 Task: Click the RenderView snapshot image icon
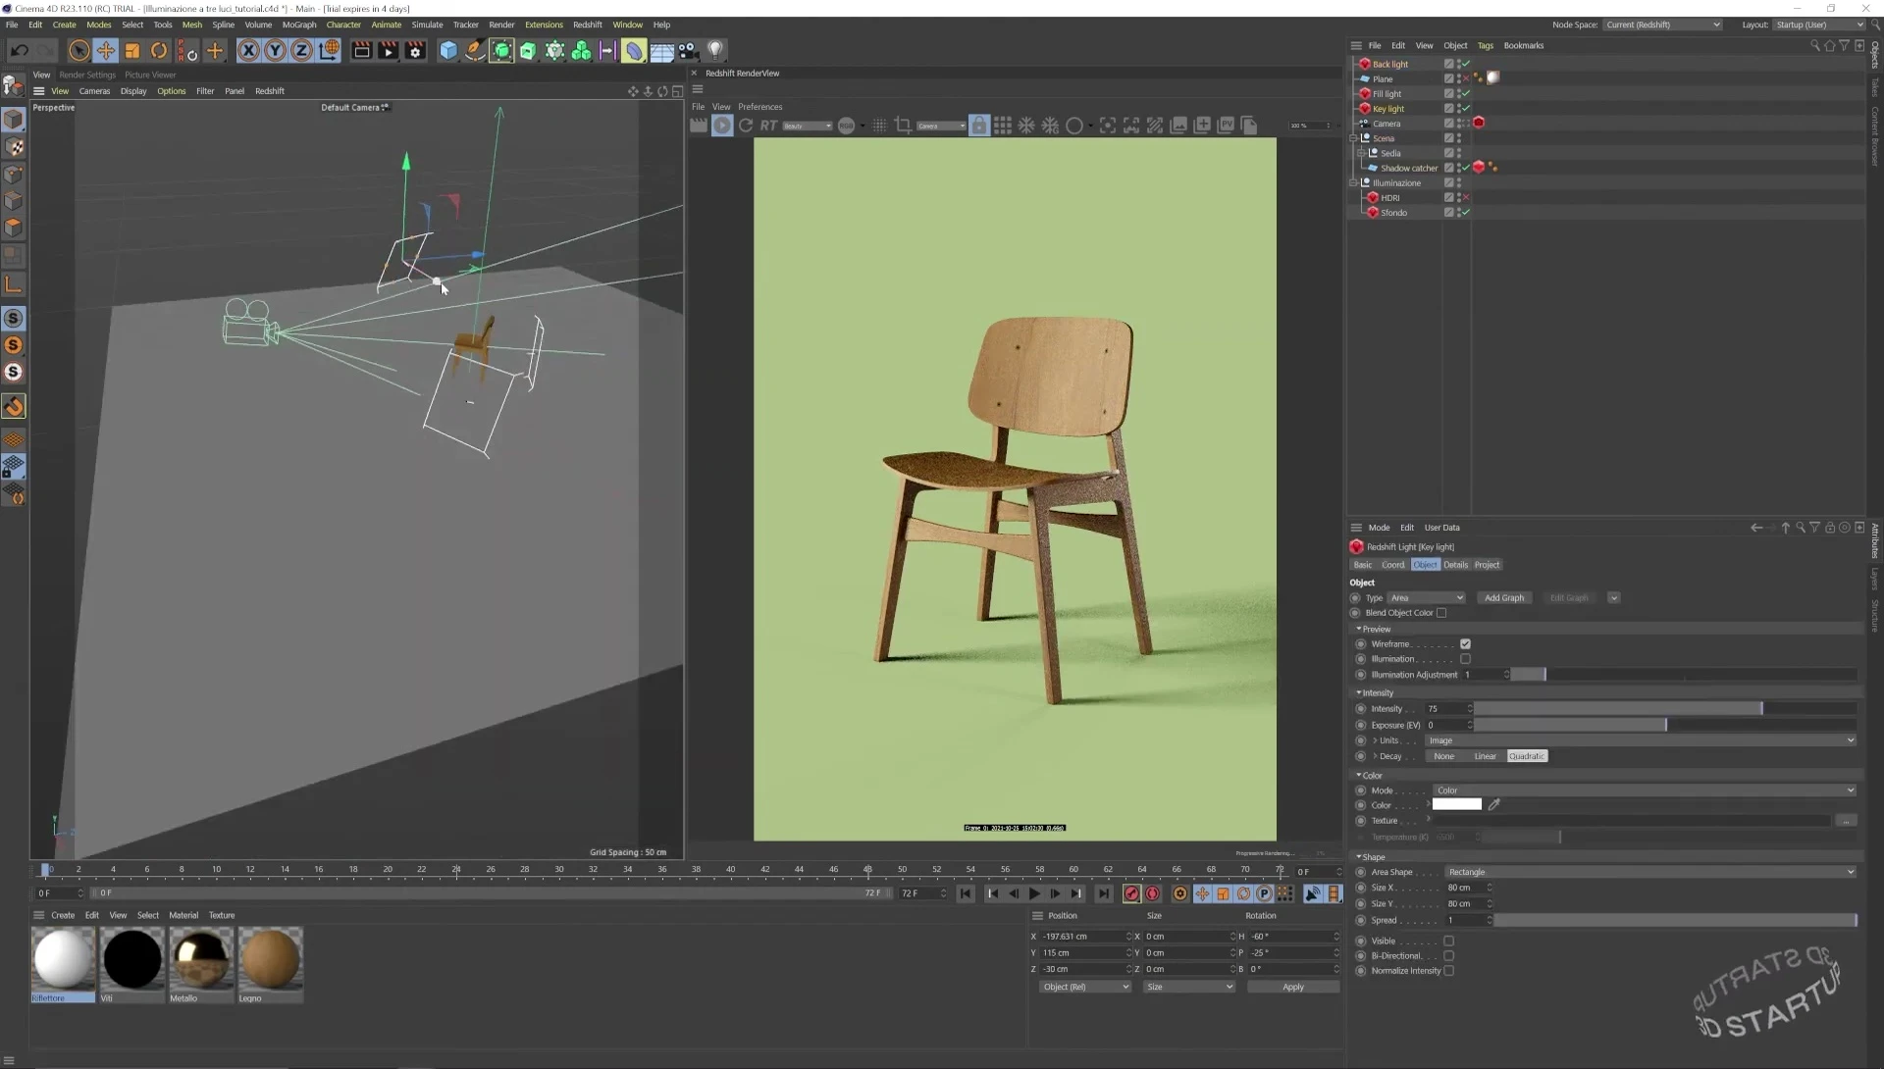pyautogui.click(x=1178, y=126)
